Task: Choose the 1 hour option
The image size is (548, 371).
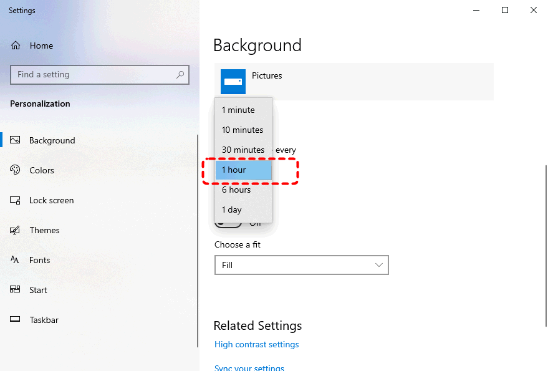Action: tap(243, 170)
